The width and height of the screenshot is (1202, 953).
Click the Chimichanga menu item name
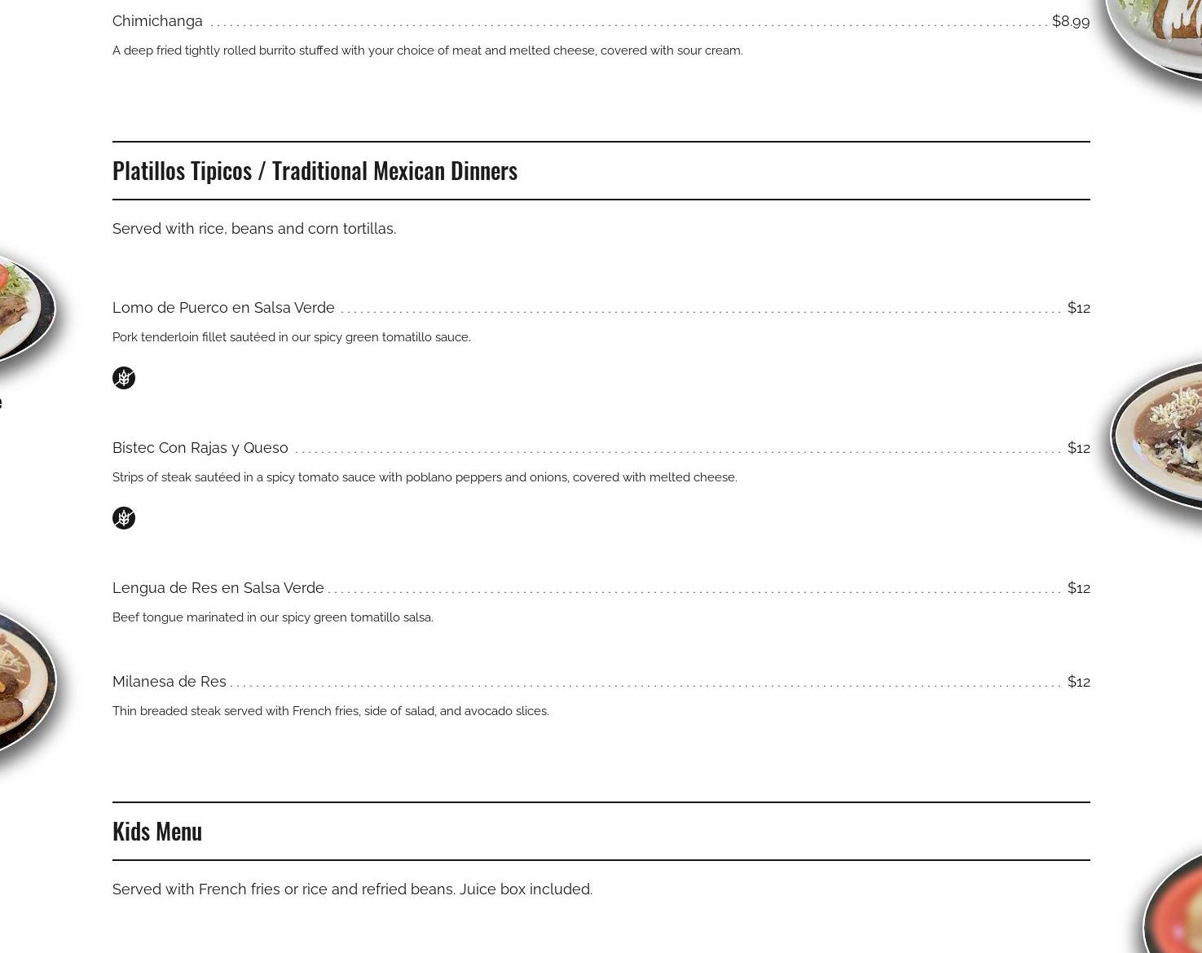(157, 21)
